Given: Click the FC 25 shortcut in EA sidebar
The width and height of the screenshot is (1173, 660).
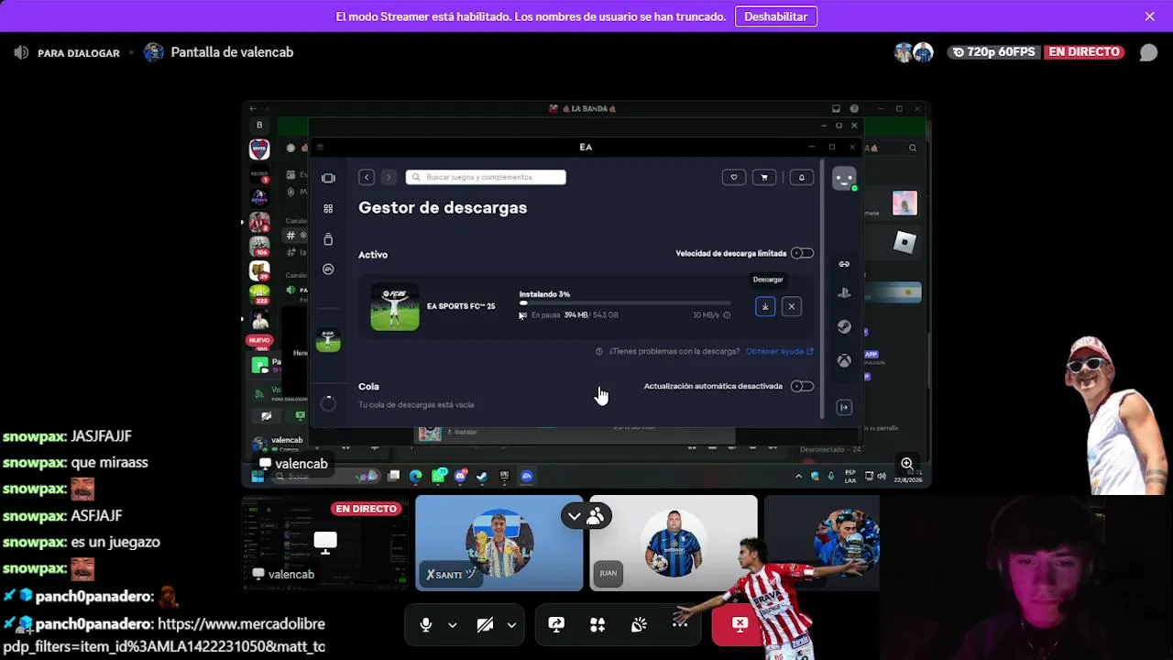Looking at the screenshot, I should [328, 340].
